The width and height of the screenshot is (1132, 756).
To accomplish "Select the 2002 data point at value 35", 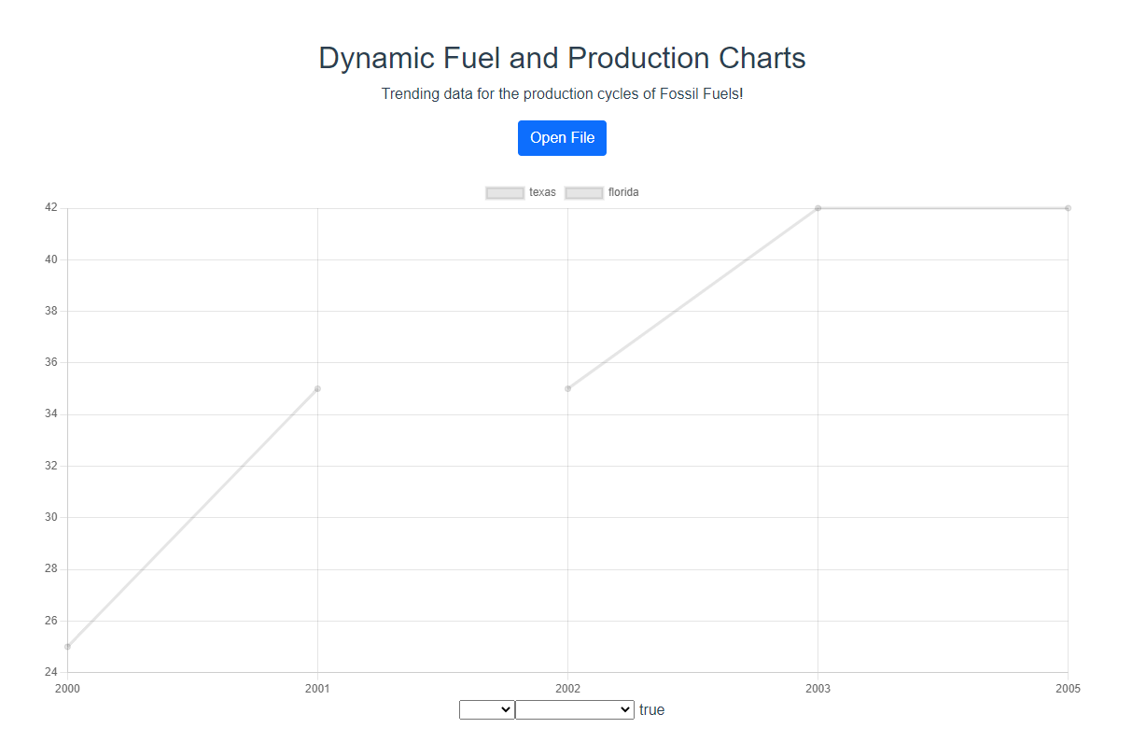I will [567, 388].
